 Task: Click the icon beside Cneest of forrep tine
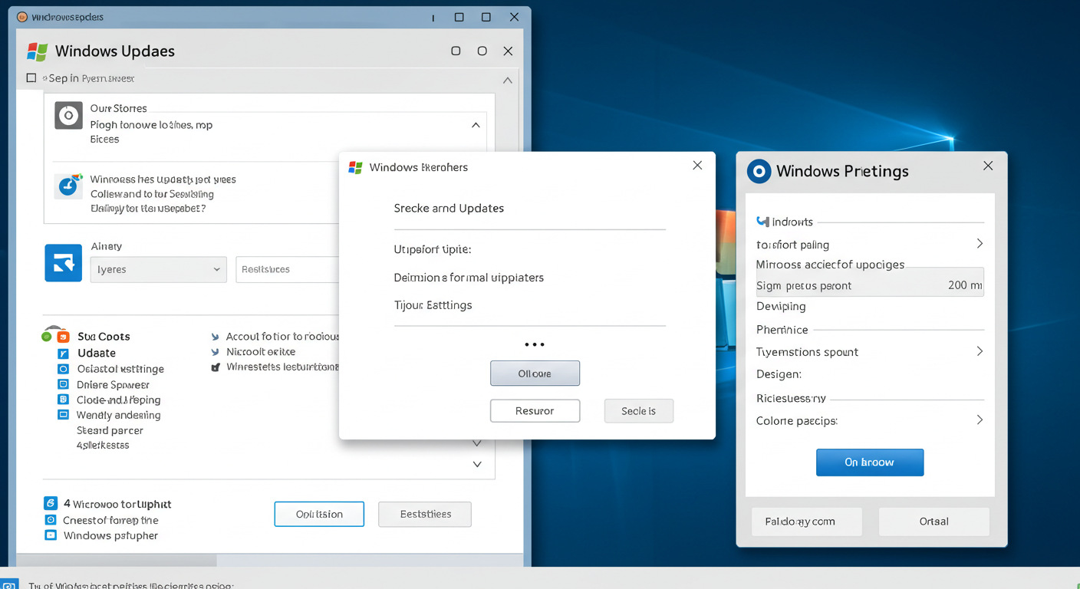51,520
